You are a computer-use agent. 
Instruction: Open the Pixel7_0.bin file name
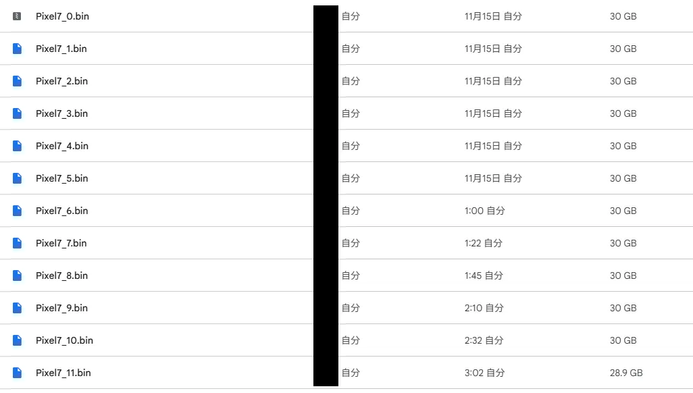[x=62, y=16]
